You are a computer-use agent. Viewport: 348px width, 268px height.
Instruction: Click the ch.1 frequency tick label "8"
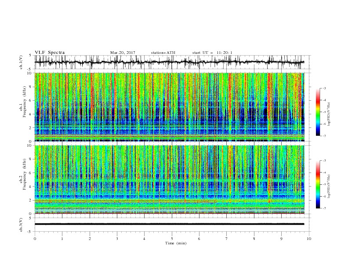(x=31, y=87)
